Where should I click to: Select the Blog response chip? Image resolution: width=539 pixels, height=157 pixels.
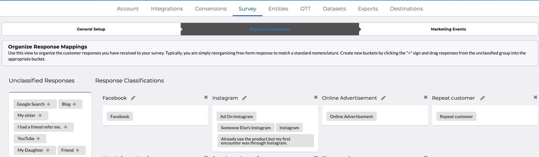pos(70,104)
